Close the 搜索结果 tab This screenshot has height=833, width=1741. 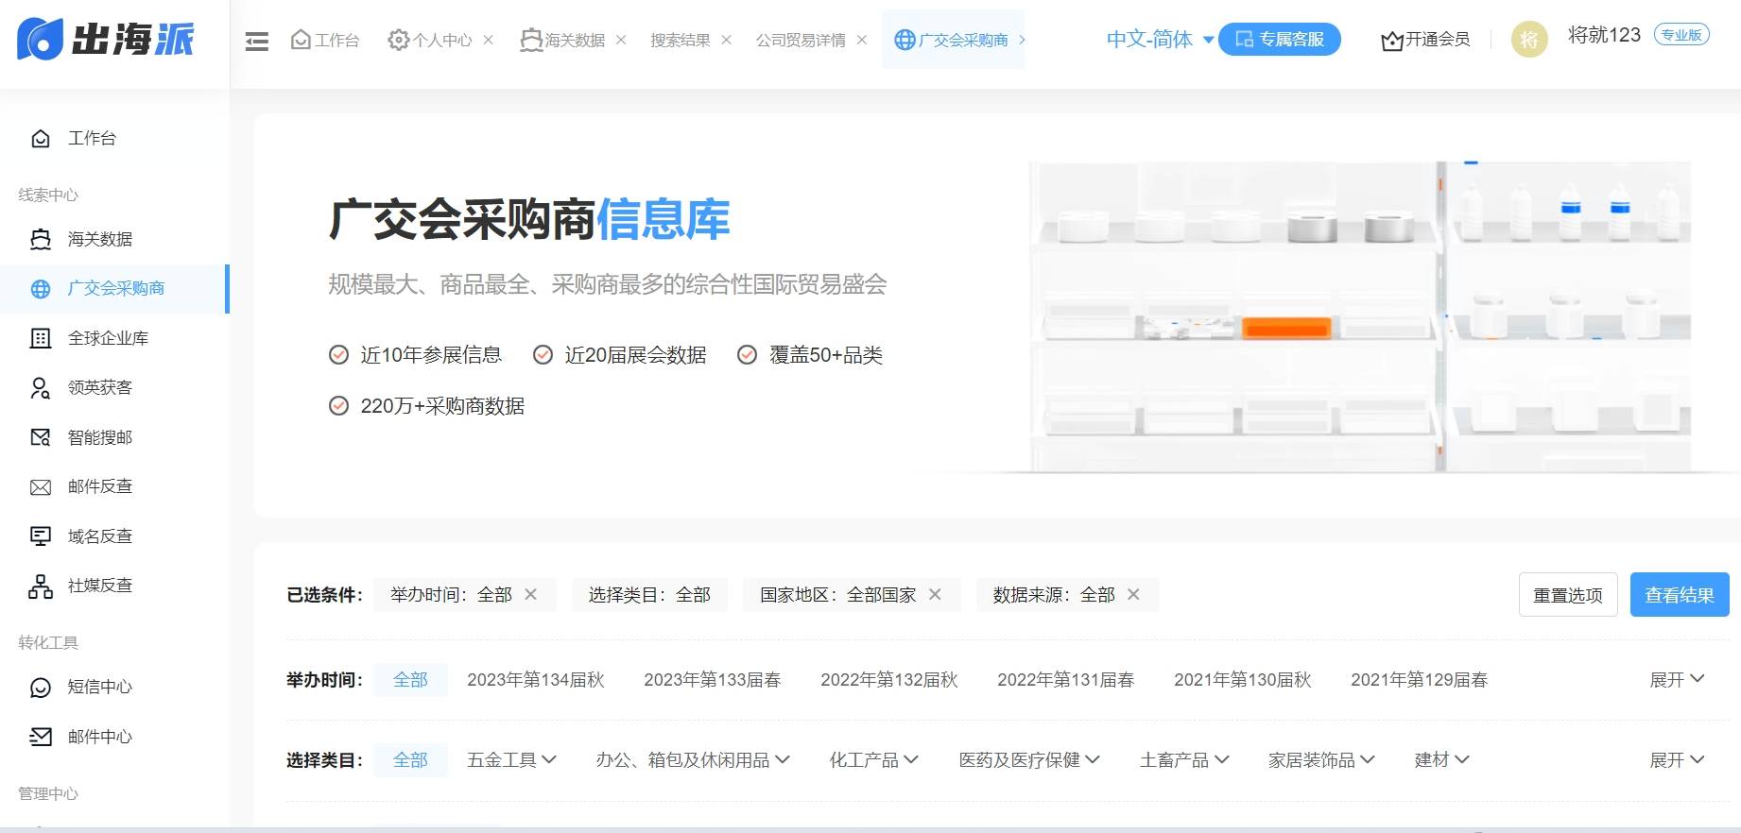726,40
